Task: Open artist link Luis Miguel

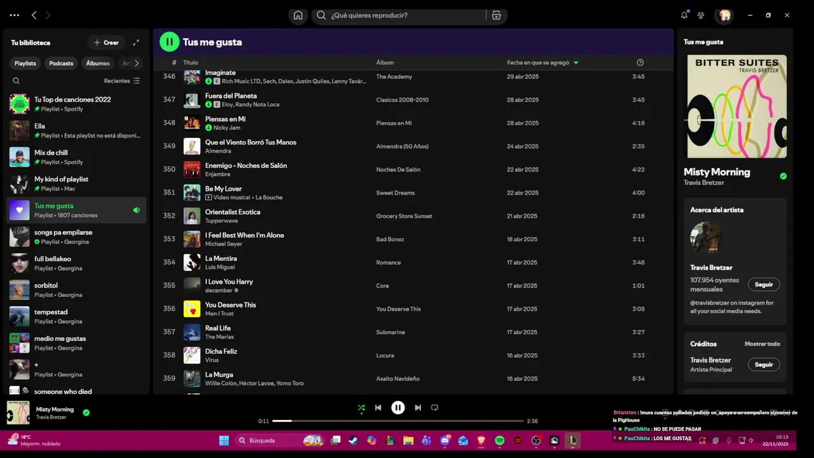Action: point(220,267)
